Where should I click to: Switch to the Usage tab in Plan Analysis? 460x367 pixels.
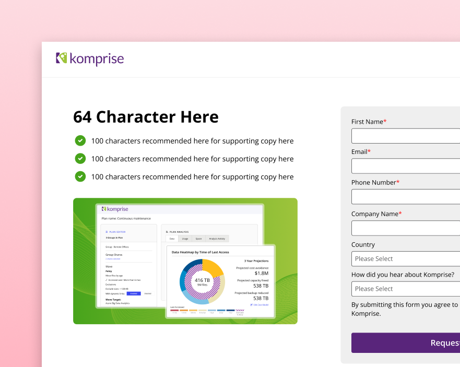click(x=184, y=238)
